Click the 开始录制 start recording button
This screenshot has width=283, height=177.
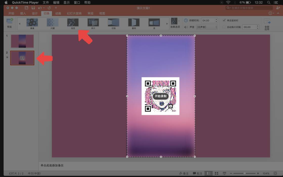(x=161, y=96)
